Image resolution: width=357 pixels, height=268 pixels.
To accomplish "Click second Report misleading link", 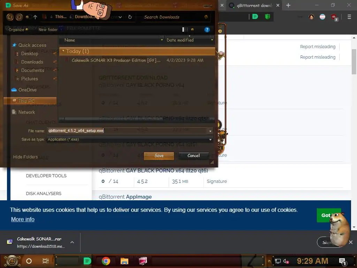I will pyautogui.click(x=318, y=57).
